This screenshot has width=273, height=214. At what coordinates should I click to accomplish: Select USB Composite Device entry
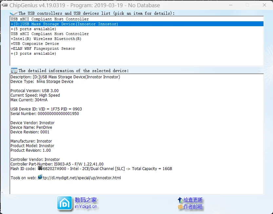tap(137, 44)
